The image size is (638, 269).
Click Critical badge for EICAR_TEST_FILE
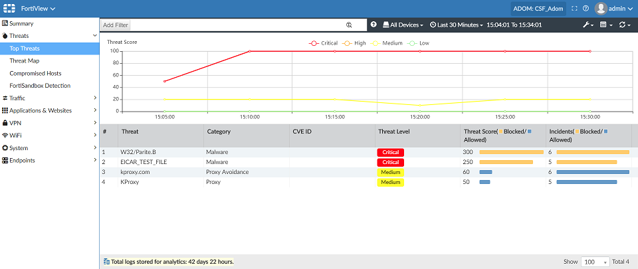click(391, 162)
